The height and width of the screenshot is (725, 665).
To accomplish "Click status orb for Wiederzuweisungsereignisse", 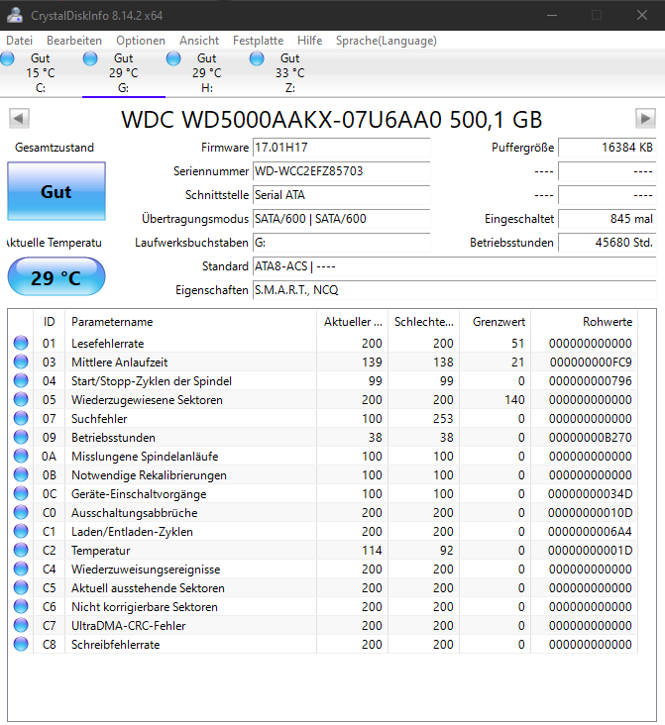I will click(21, 569).
